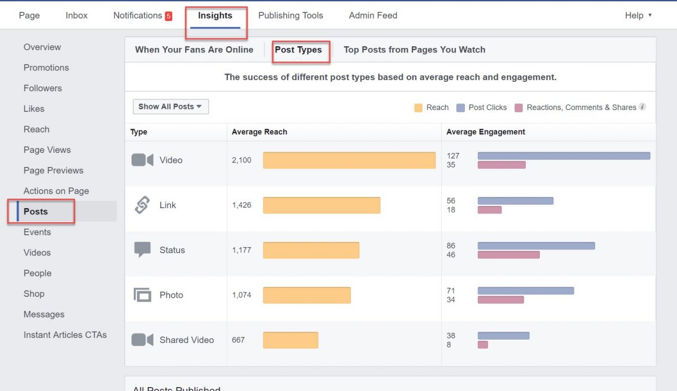Open Top Posts from Pages You Watch
The image size is (677, 391).
point(415,50)
